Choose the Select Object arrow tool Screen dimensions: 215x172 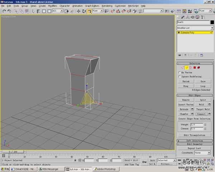[33, 11]
